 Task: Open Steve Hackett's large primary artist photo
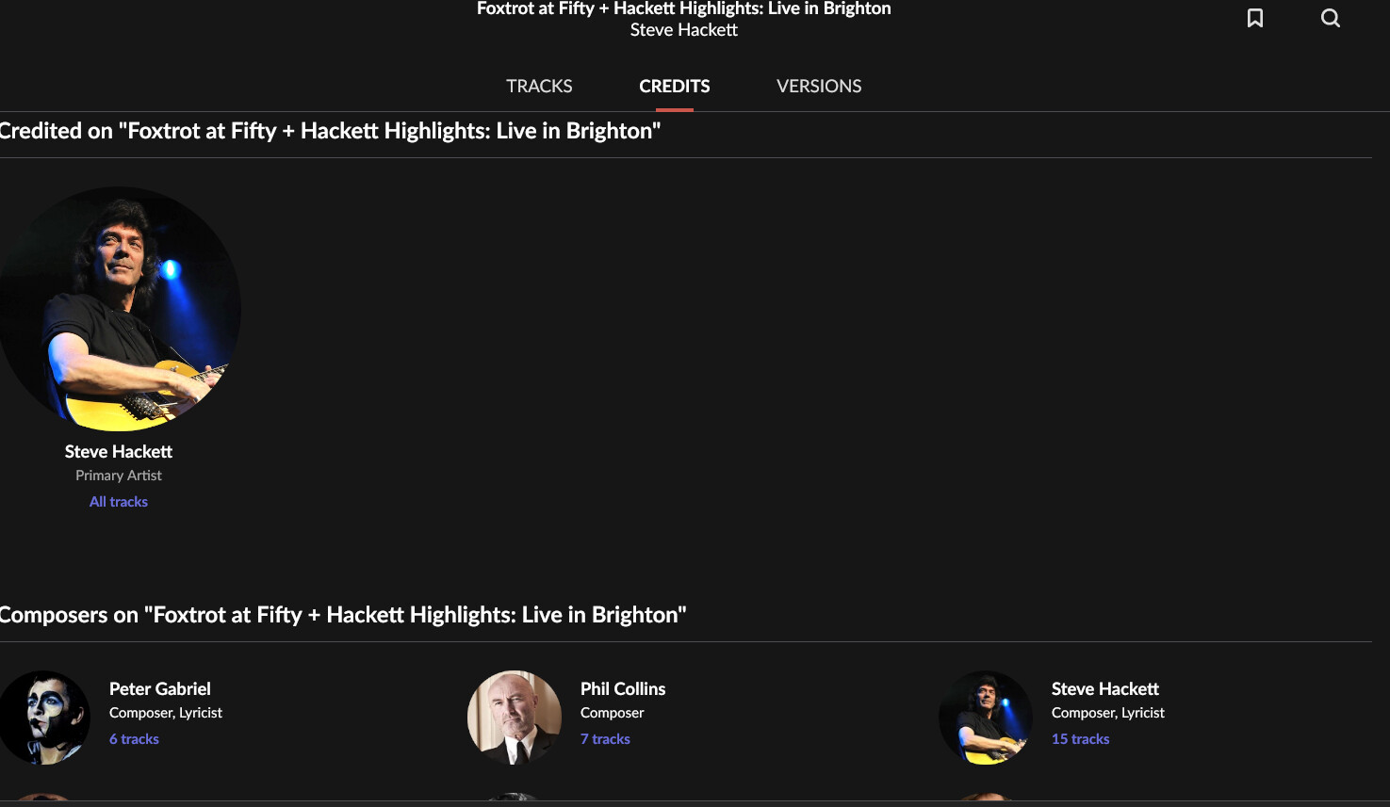tap(119, 309)
